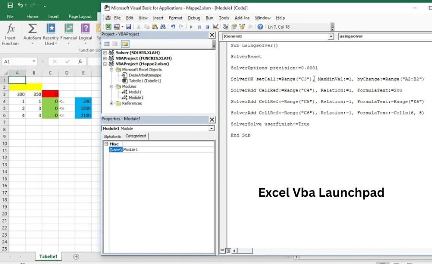
Task: Click the Copy icon in VBA toolbar
Action: pyautogui.click(x=146, y=27)
